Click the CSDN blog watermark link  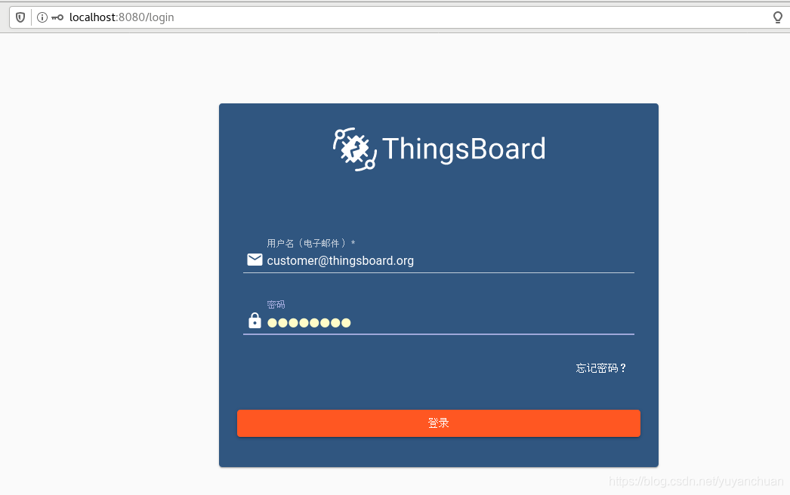(x=695, y=481)
